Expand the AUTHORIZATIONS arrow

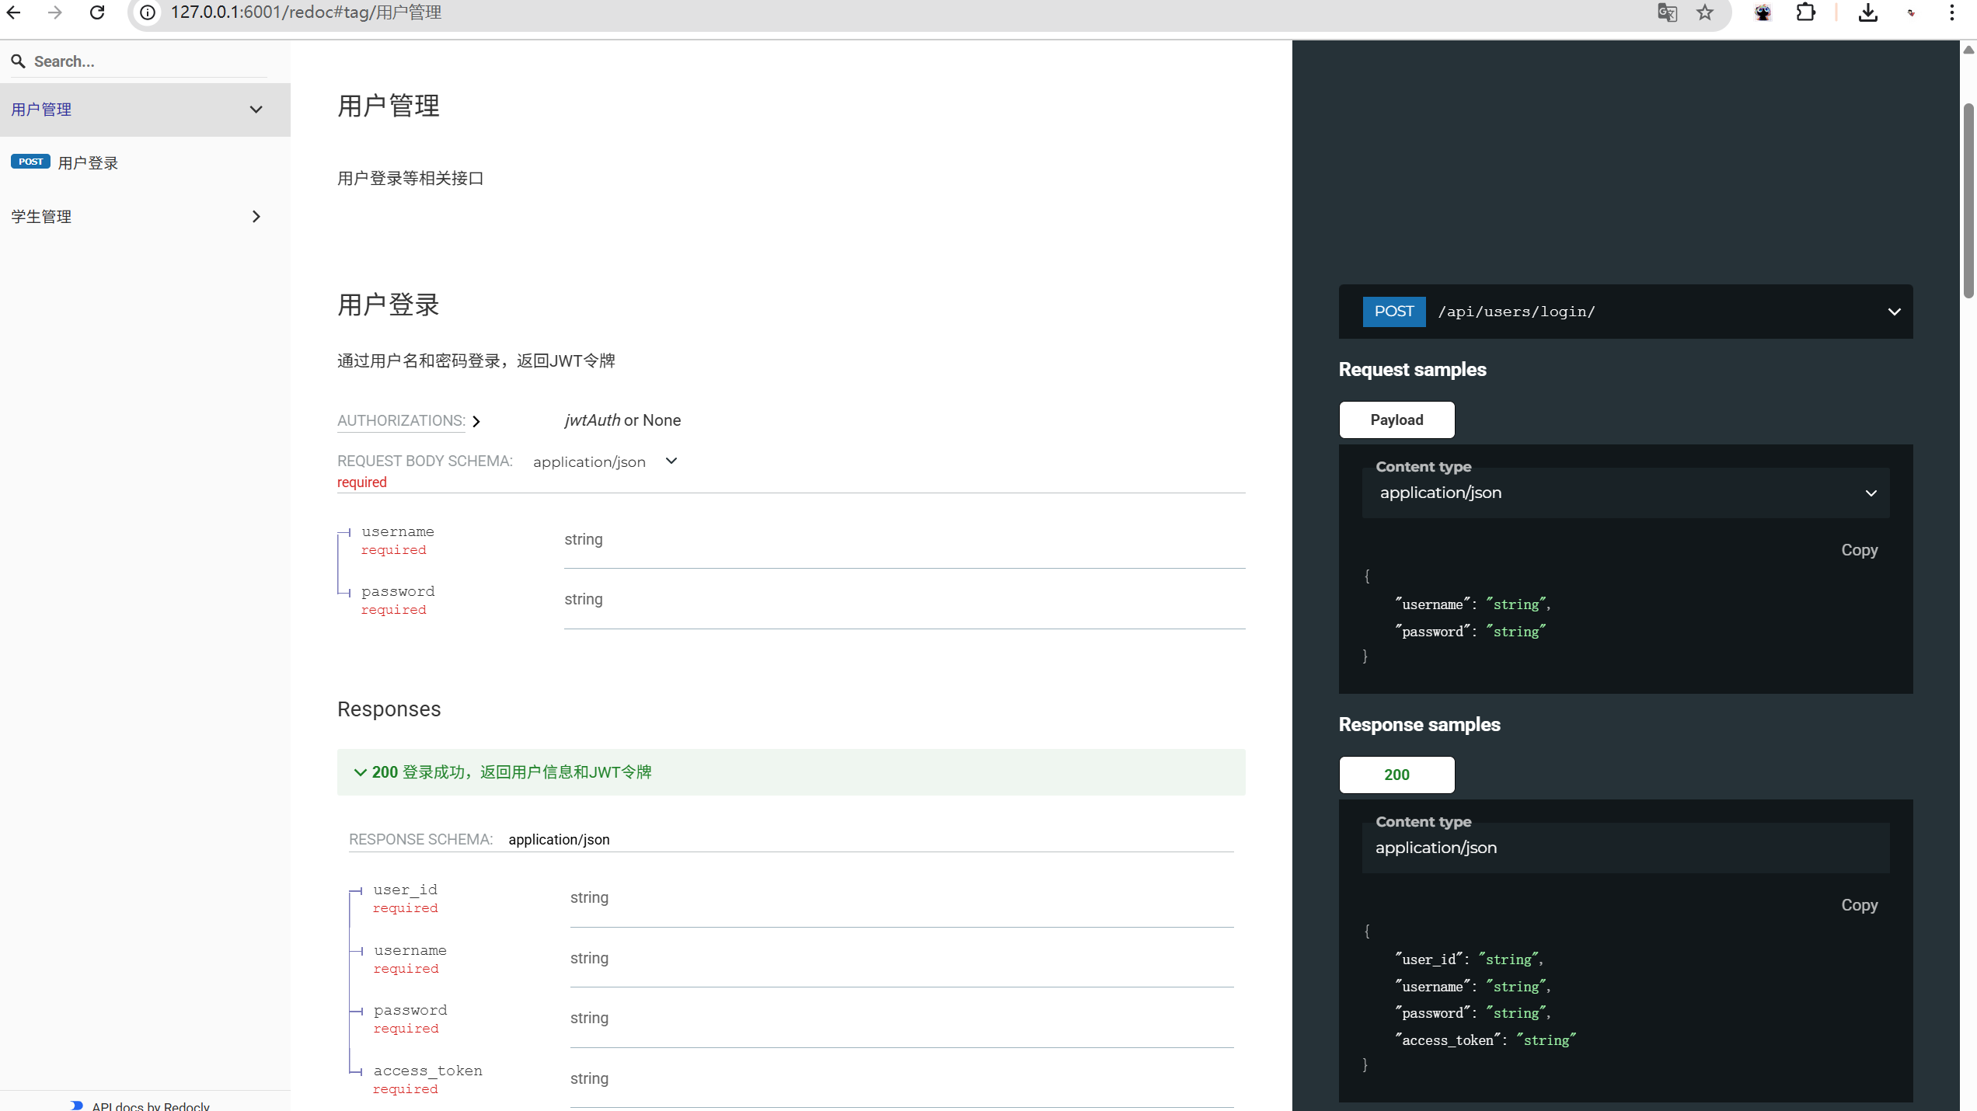(476, 421)
